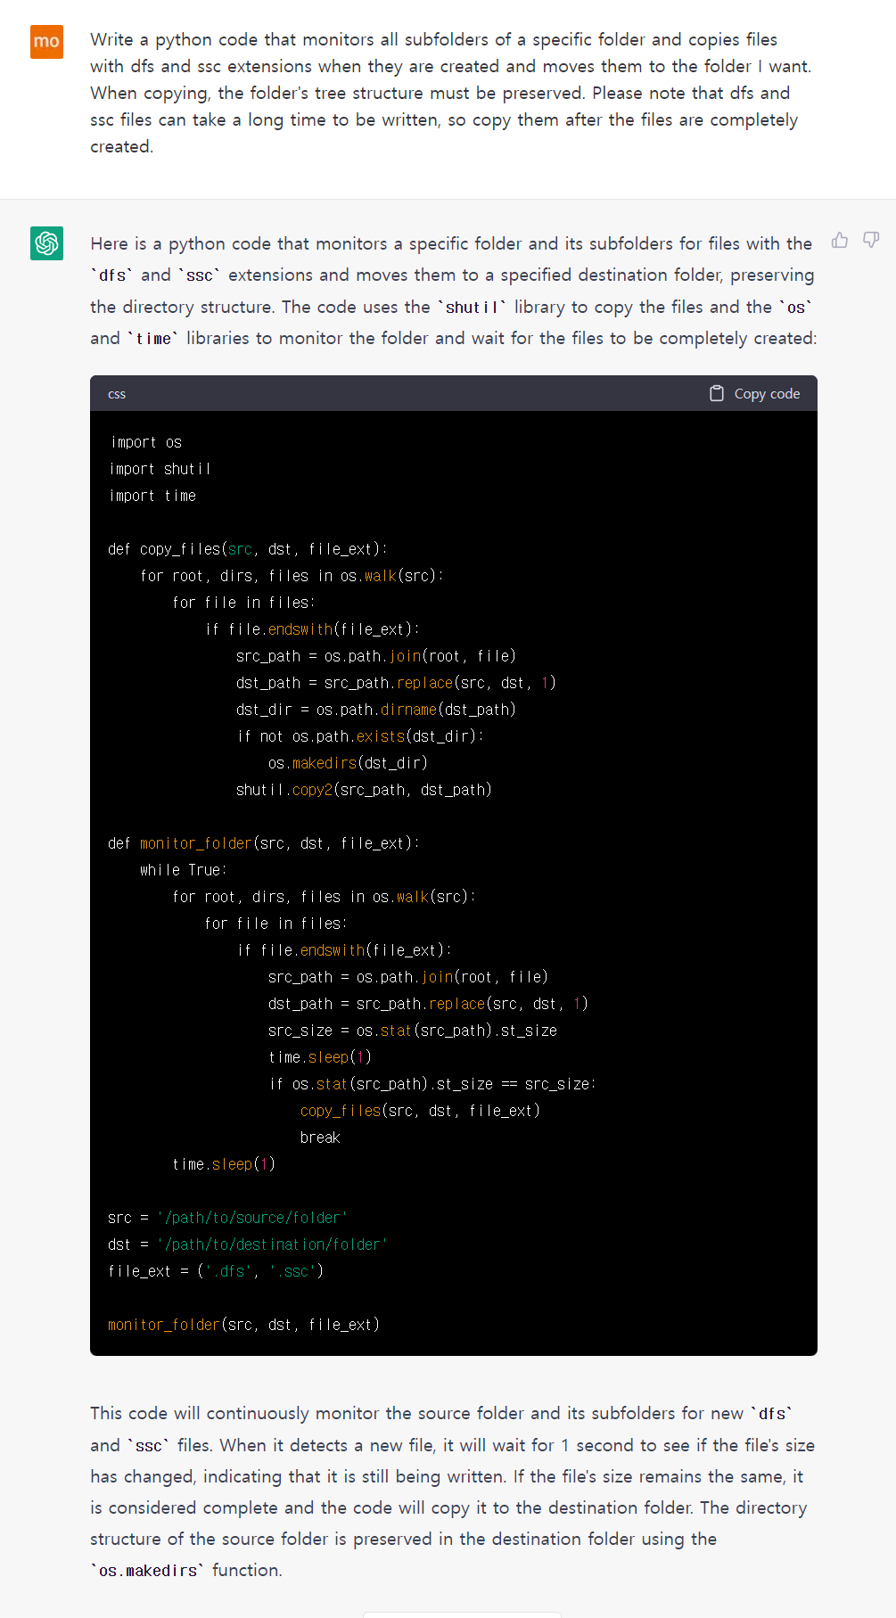Click the 'import shutil' code line
Image resolution: width=896 pixels, height=1618 pixels.
tap(160, 469)
